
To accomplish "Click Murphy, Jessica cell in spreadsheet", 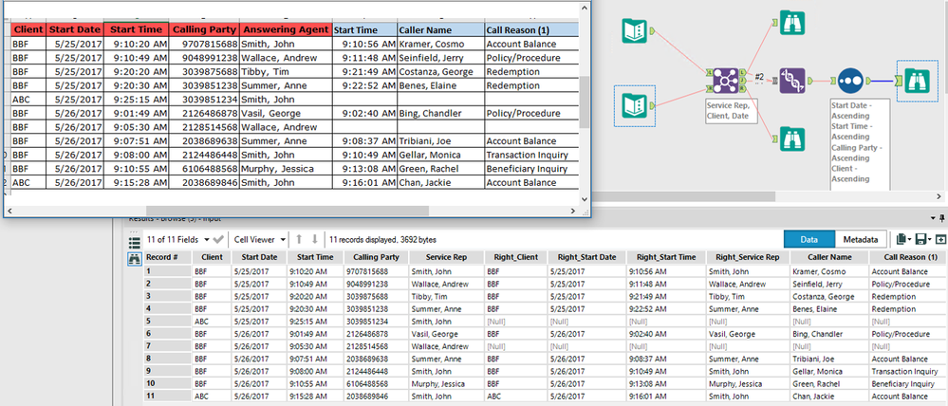I will pos(286,169).
